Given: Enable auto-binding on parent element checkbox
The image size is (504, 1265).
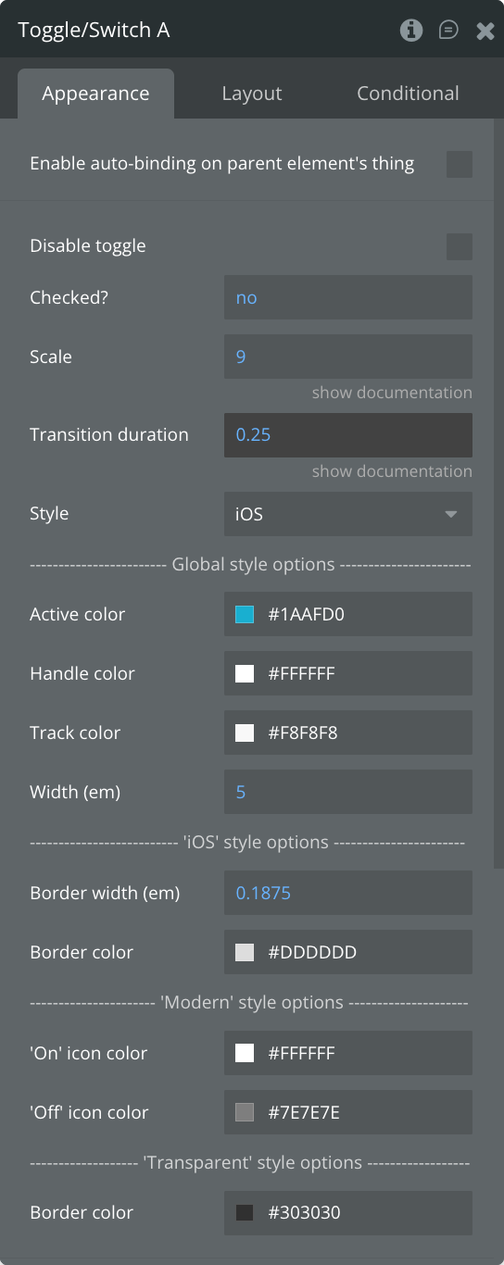Looking at the screenshot, I should click(x=460, y=165).
